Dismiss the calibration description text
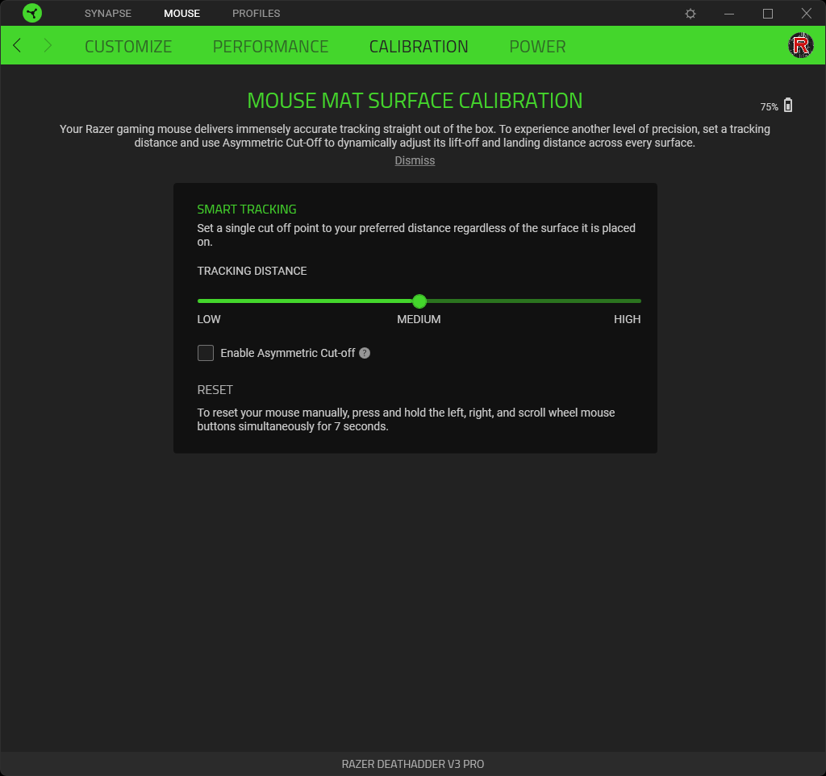Screen dimensions: 826x776 (415, 160)
